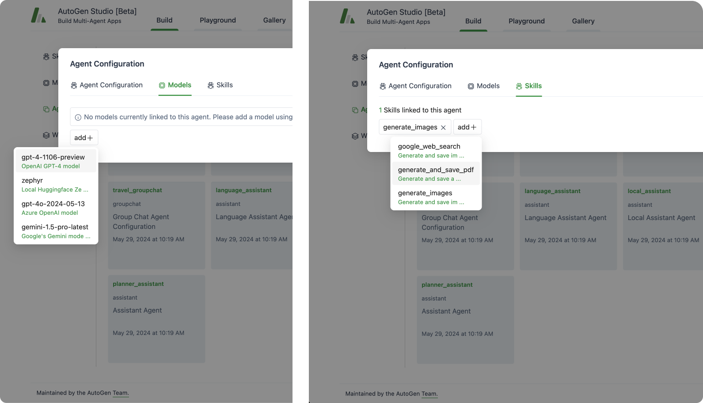Click Skills sidebar icon in left window
Viewport: 703px width, 403px height.
(46, 57)
